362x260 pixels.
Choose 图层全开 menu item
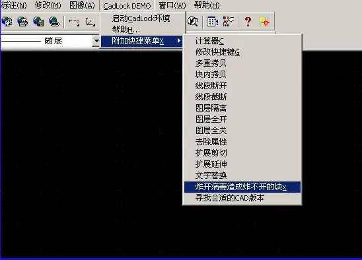[x=242, y=119]
